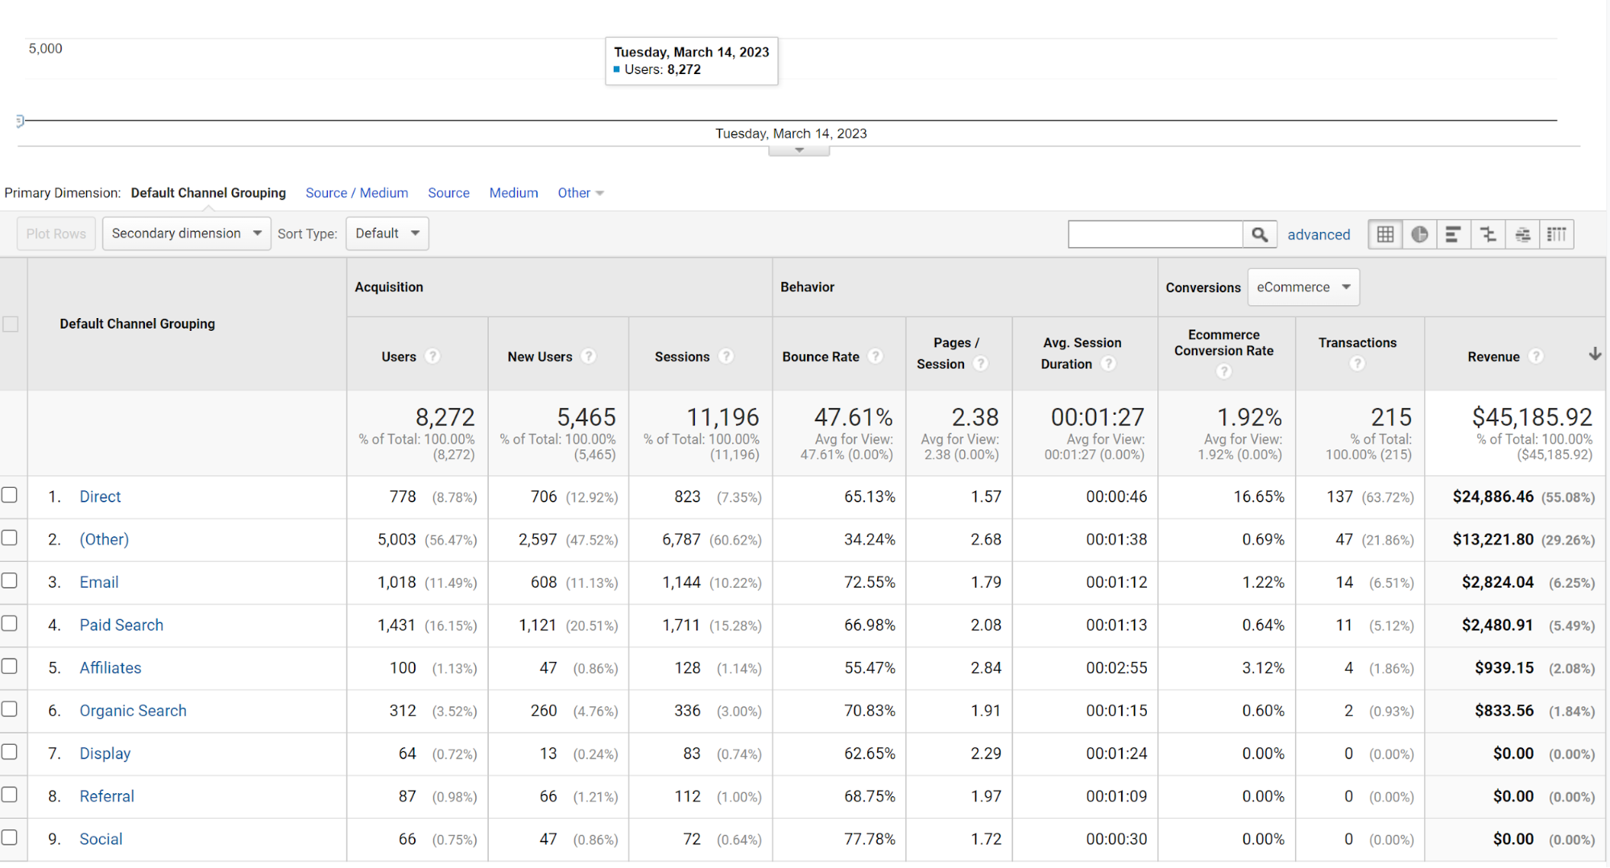Open the Sort Type dropdown
Screen dimensions: 1610x868
click(x=387, y=233)
